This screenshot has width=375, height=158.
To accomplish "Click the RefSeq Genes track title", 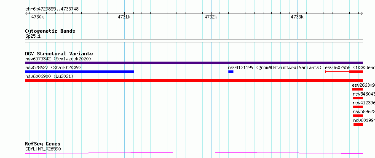I will (x=43, y=144).
